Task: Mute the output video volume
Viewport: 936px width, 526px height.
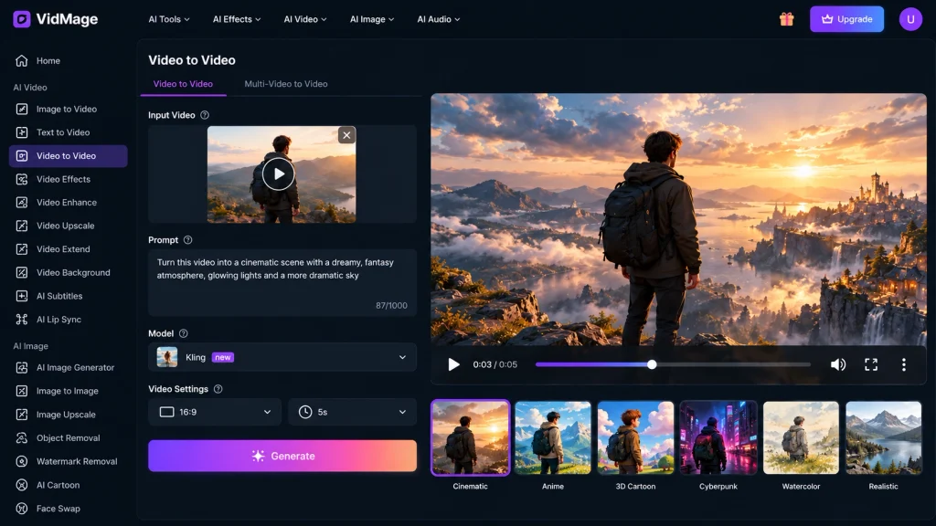Action: coord(838,364)
